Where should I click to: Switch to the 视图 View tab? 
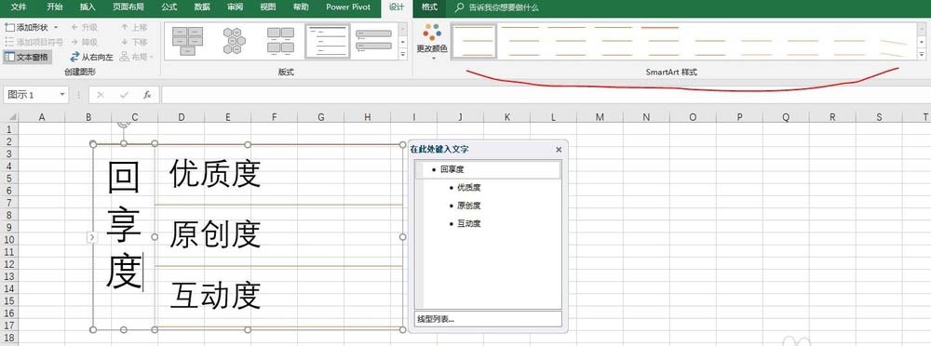(x=268, y=7)
